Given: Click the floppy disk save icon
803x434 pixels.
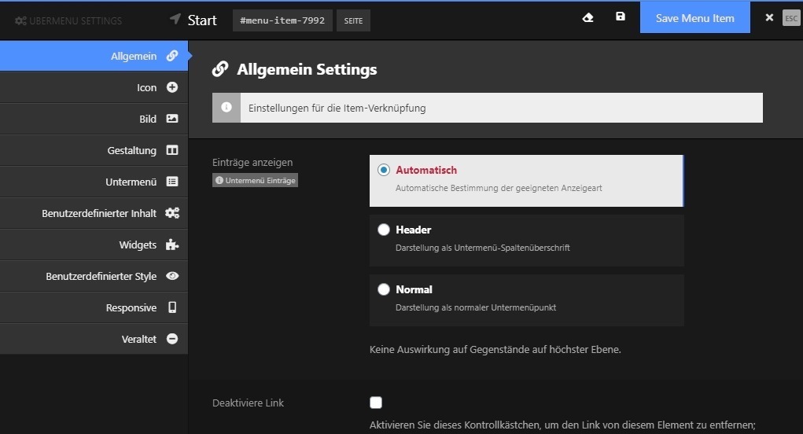Looking at the screenshot, I should [x=621, y=17].
